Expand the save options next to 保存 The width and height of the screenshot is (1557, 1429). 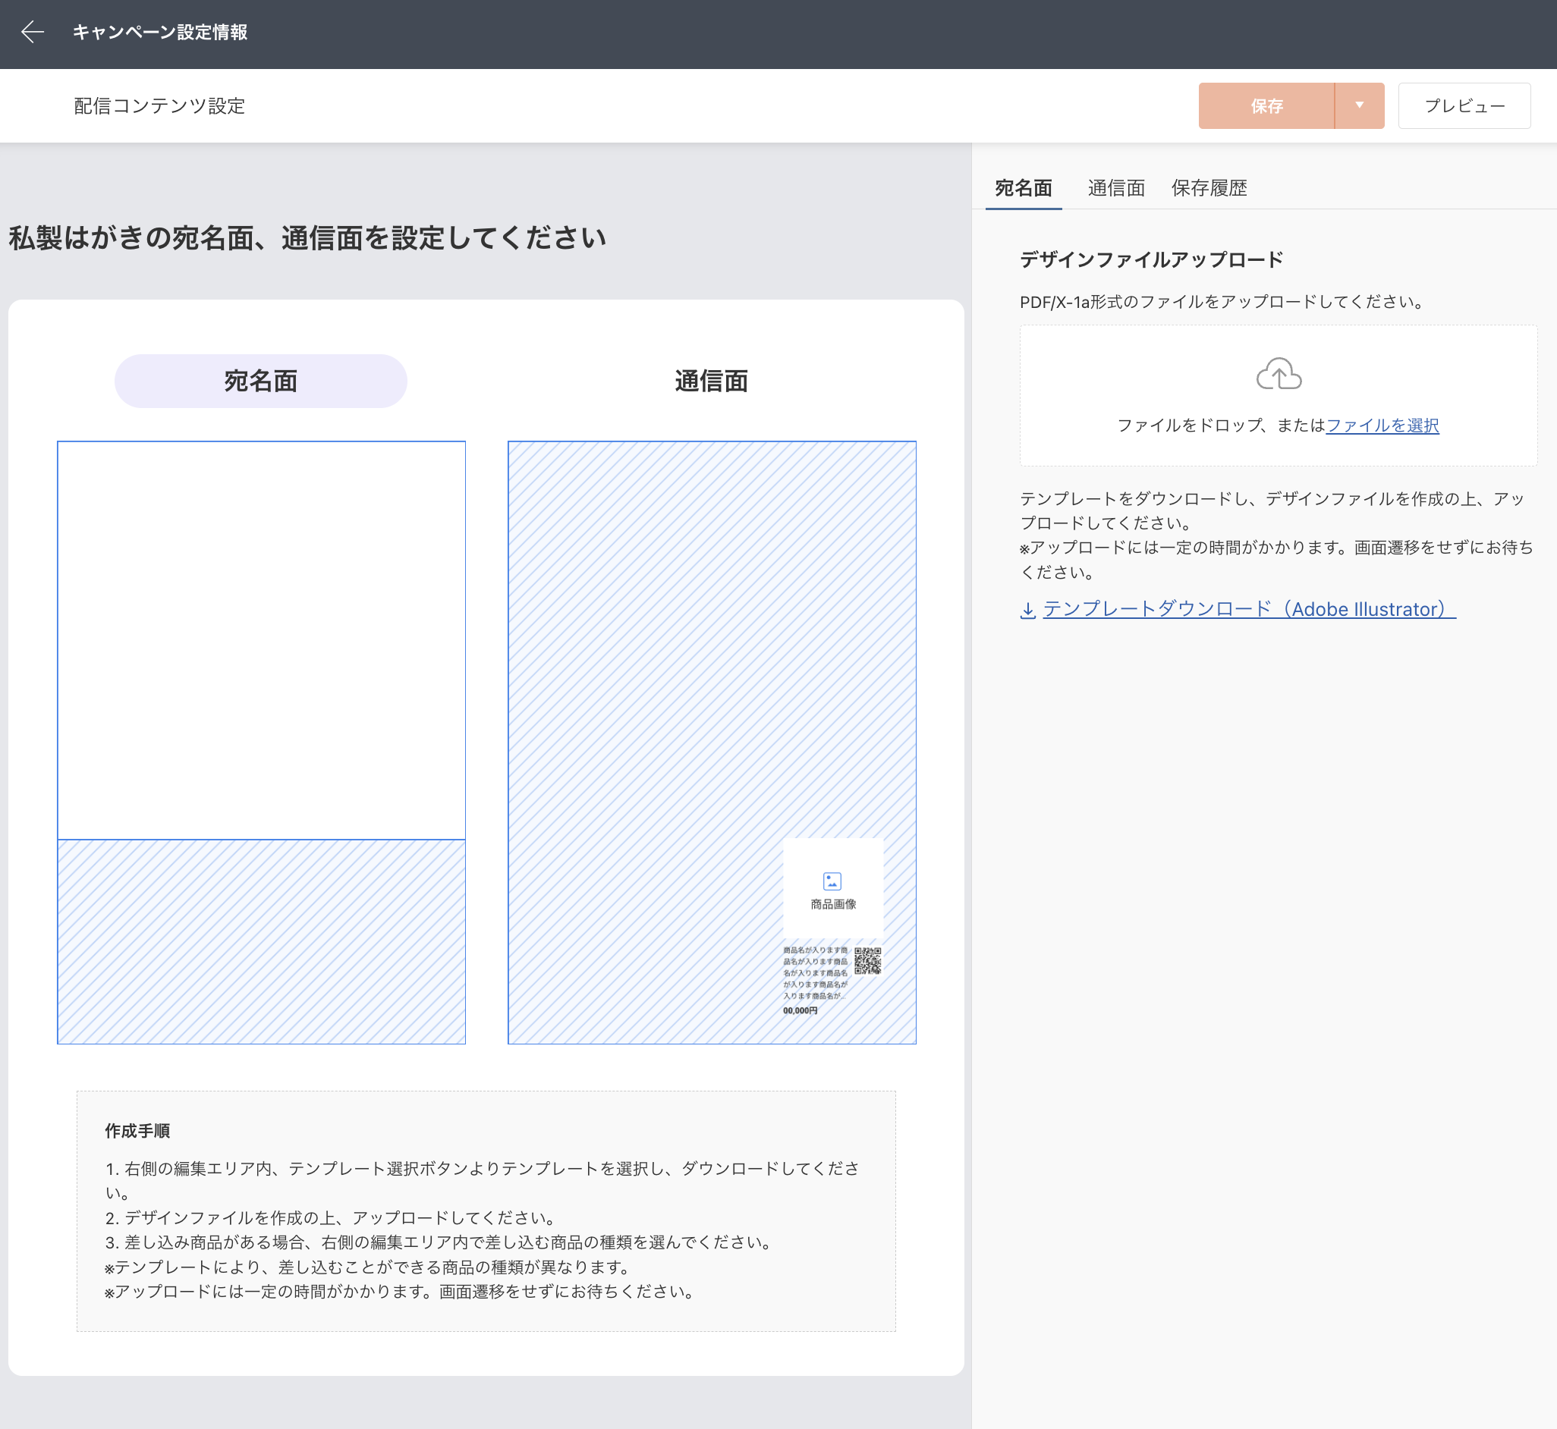coord(1360,106)
